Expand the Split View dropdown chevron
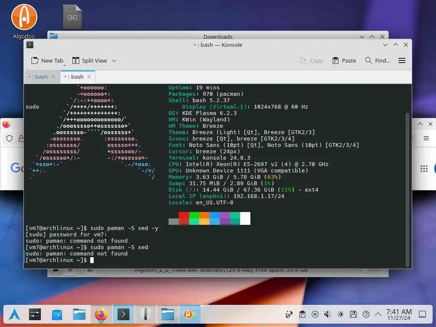This screenshot has width=436, height=327. pos(114,60)
